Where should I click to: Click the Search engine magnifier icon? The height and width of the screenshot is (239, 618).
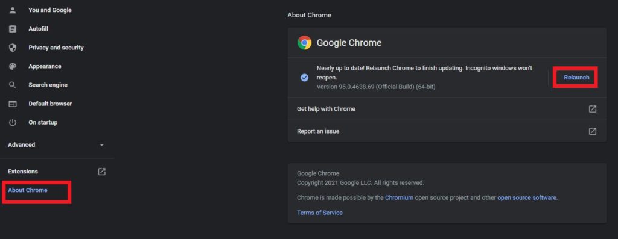click(x=13, y=85)
